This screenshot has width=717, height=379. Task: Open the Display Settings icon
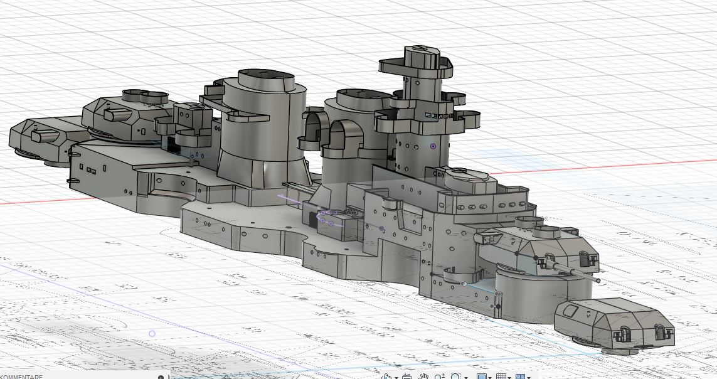(x=482, y=376)
